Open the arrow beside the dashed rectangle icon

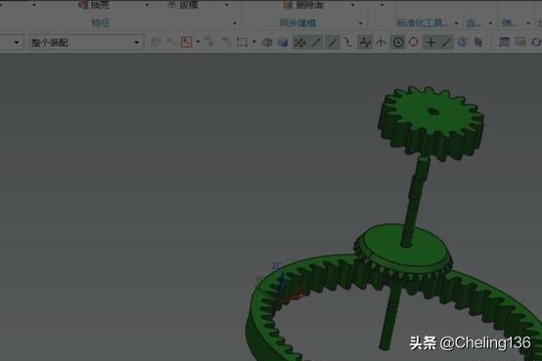tap(254, 42)
